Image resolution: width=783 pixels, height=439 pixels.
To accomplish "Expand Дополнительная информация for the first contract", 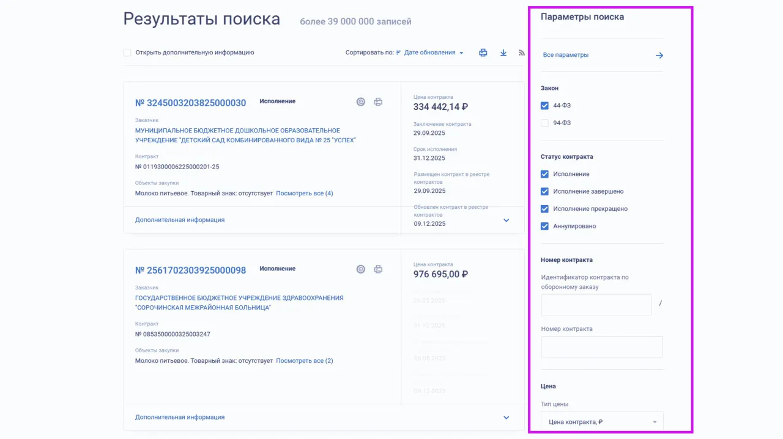I will coord(506,220).
